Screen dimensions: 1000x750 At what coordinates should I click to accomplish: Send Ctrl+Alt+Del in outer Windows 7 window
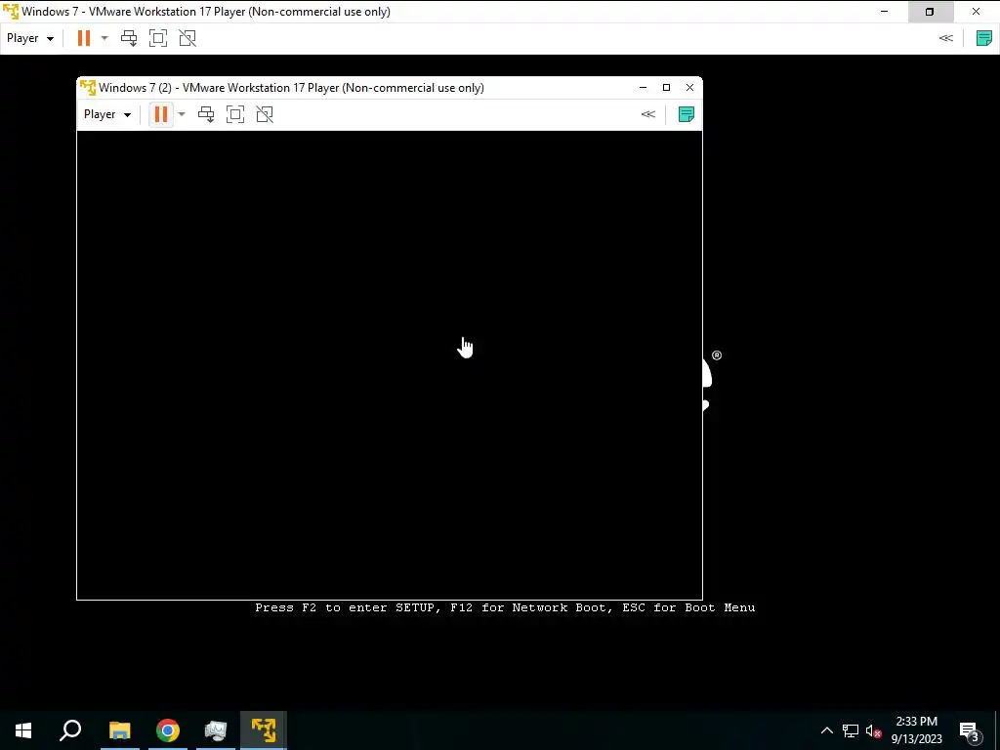[x=129, y=38]
